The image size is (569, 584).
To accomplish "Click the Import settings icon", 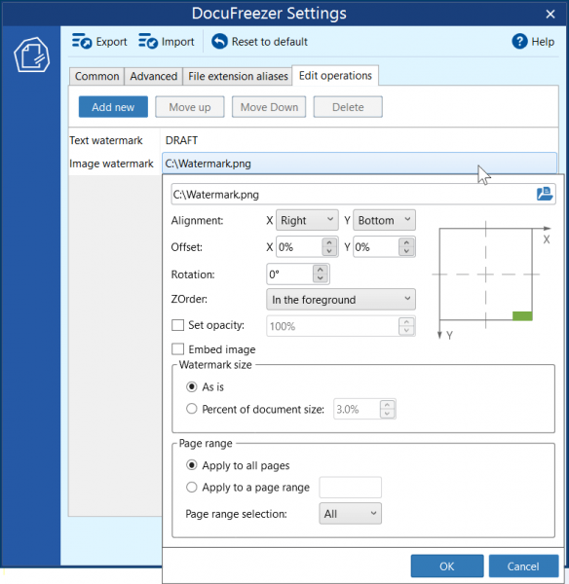I will pyautogui.click(x=148, y=41).
